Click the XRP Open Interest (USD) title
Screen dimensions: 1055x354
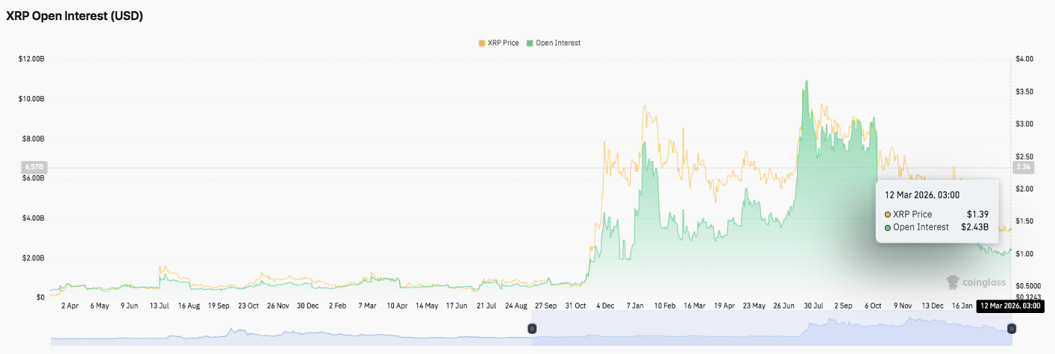click(x=75, y=16)
